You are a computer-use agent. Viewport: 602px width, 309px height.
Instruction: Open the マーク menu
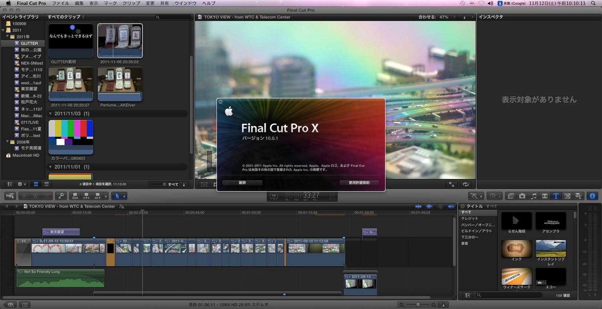[110, 3]
